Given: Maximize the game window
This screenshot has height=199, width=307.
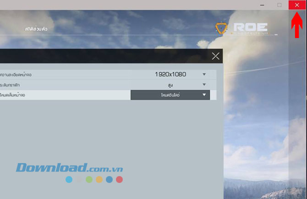Looking at the screenshot, I should click(280, 5).
